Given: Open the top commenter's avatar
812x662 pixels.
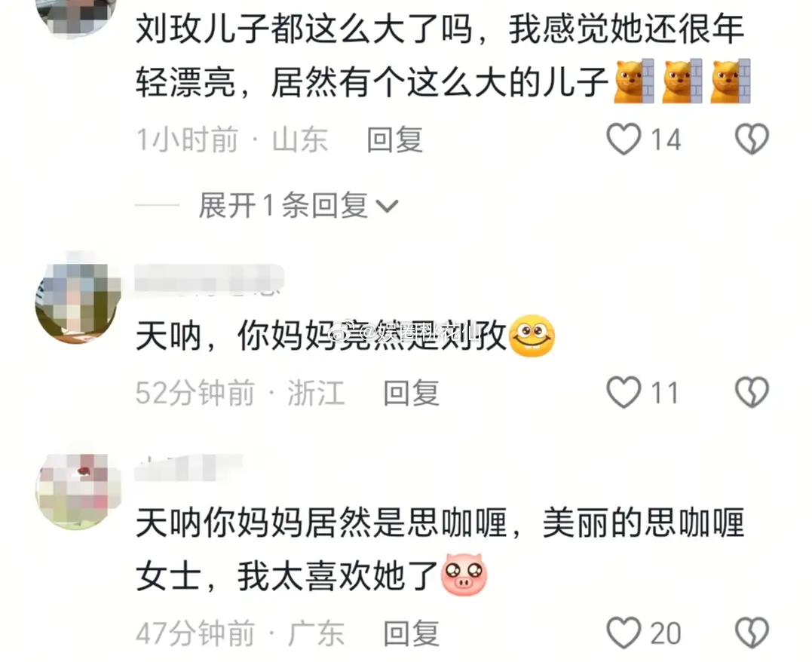Looking at the screenshot, I should click(x=78, y=16).
